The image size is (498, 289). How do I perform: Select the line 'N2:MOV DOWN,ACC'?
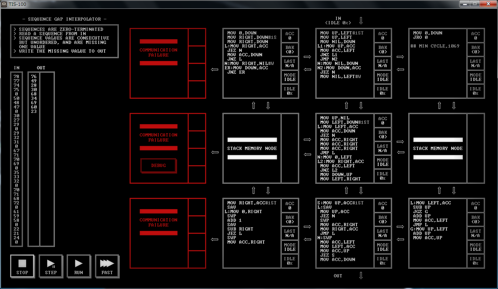pyautogui.click(x=339, y=68)
